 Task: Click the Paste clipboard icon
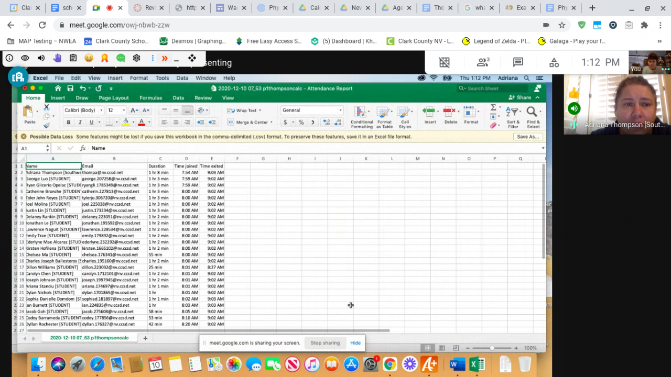[29, 112]
